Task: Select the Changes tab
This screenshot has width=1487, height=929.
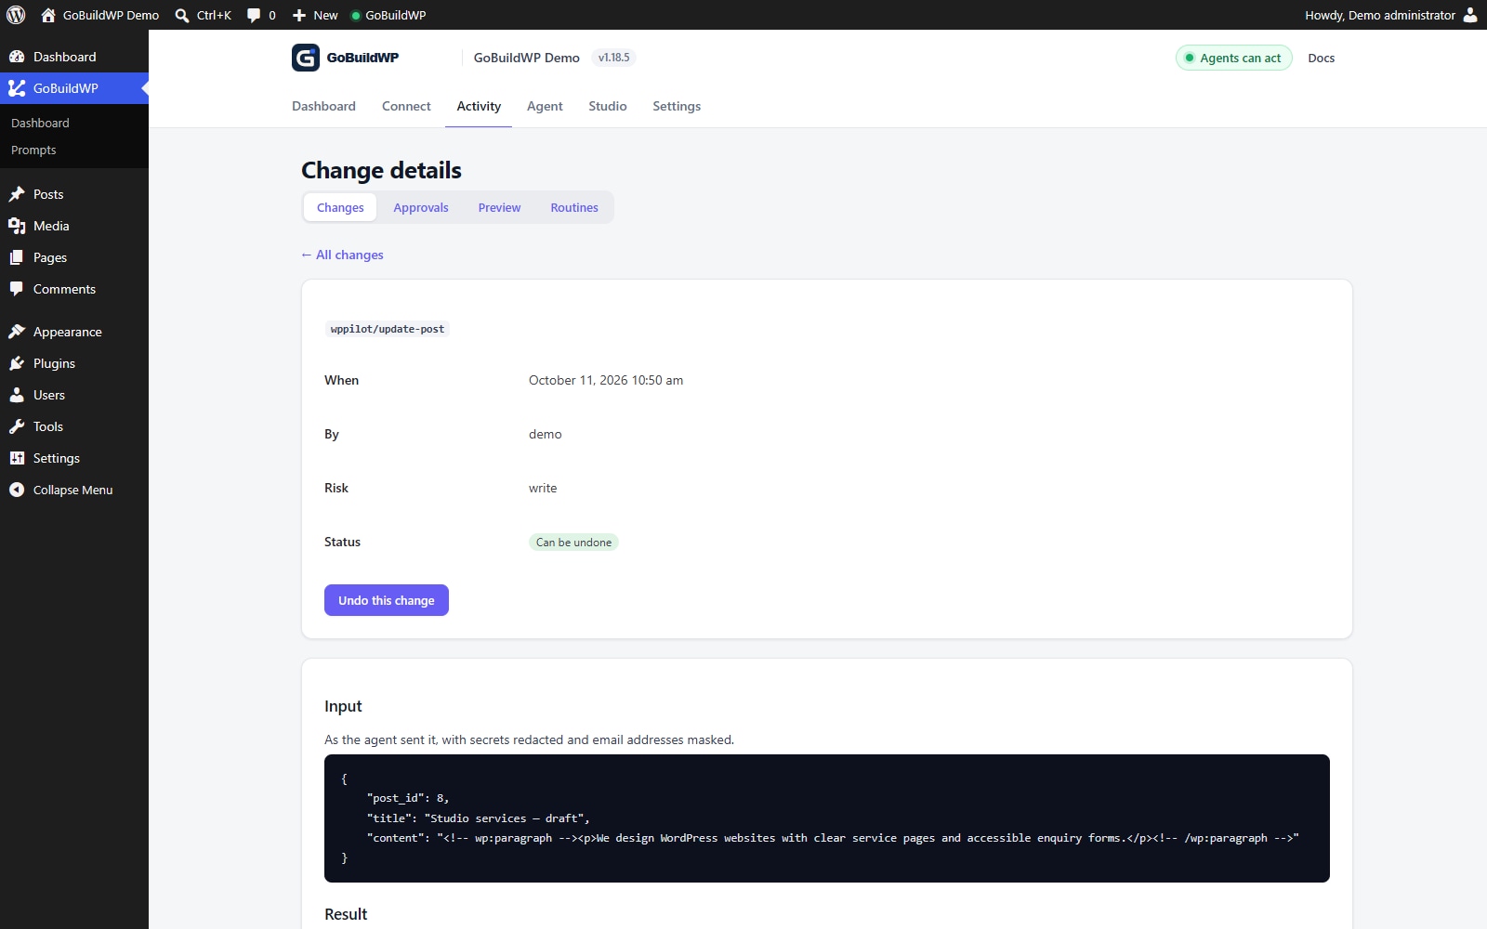Action: [340, 207]
